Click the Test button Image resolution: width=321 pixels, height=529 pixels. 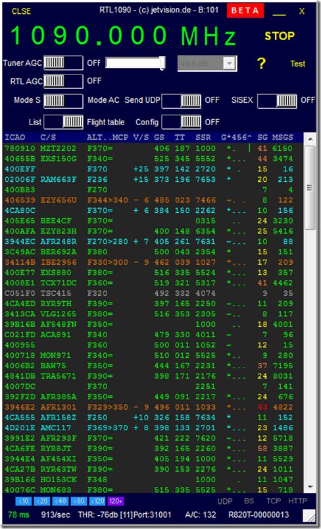[x=297, y=63]
